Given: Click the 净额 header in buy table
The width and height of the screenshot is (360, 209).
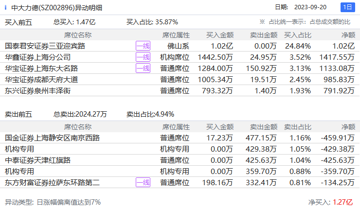Looking at the screenshot, I should point(348,35).
